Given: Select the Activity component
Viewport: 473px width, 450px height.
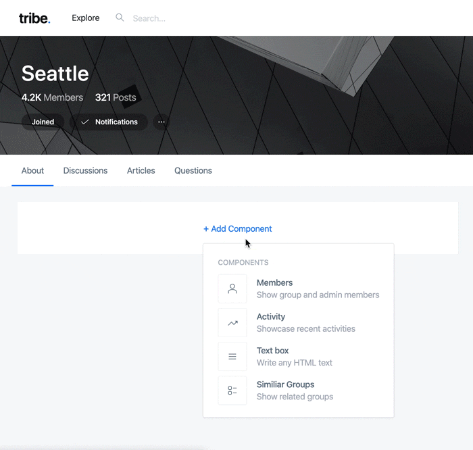Looking at the screenshot, I should pos(299,323).
